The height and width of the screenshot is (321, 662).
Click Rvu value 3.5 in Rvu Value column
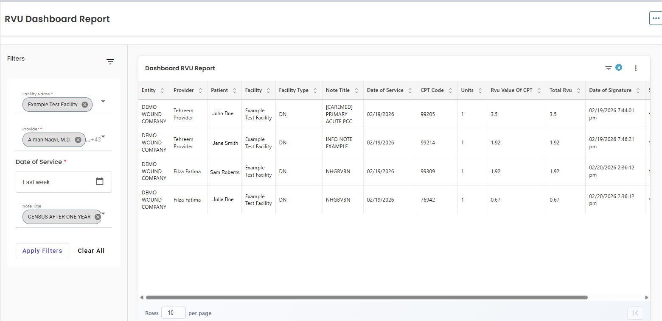494,114
